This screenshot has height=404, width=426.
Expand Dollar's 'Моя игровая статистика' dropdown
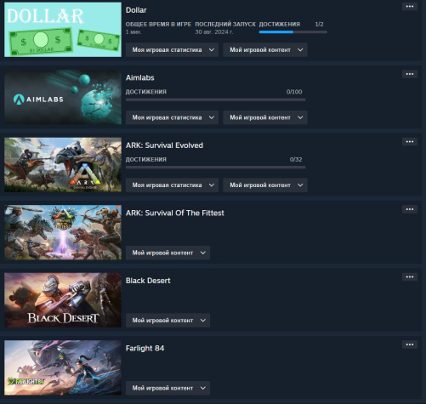pos(172,50)
